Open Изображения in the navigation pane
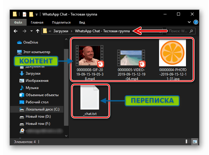Viewport: 209px width, 155px height. (x=37, y=81)
